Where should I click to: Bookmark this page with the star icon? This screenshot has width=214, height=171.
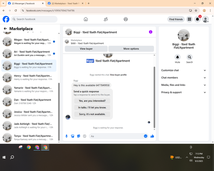[x=196, y=11]
